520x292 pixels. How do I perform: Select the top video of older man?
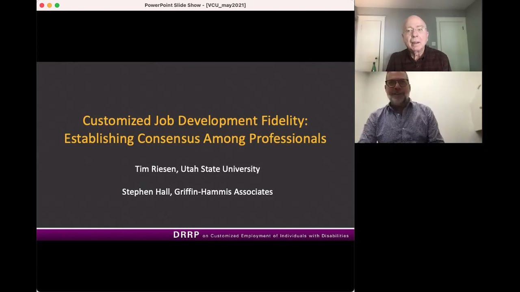[418, 36]
